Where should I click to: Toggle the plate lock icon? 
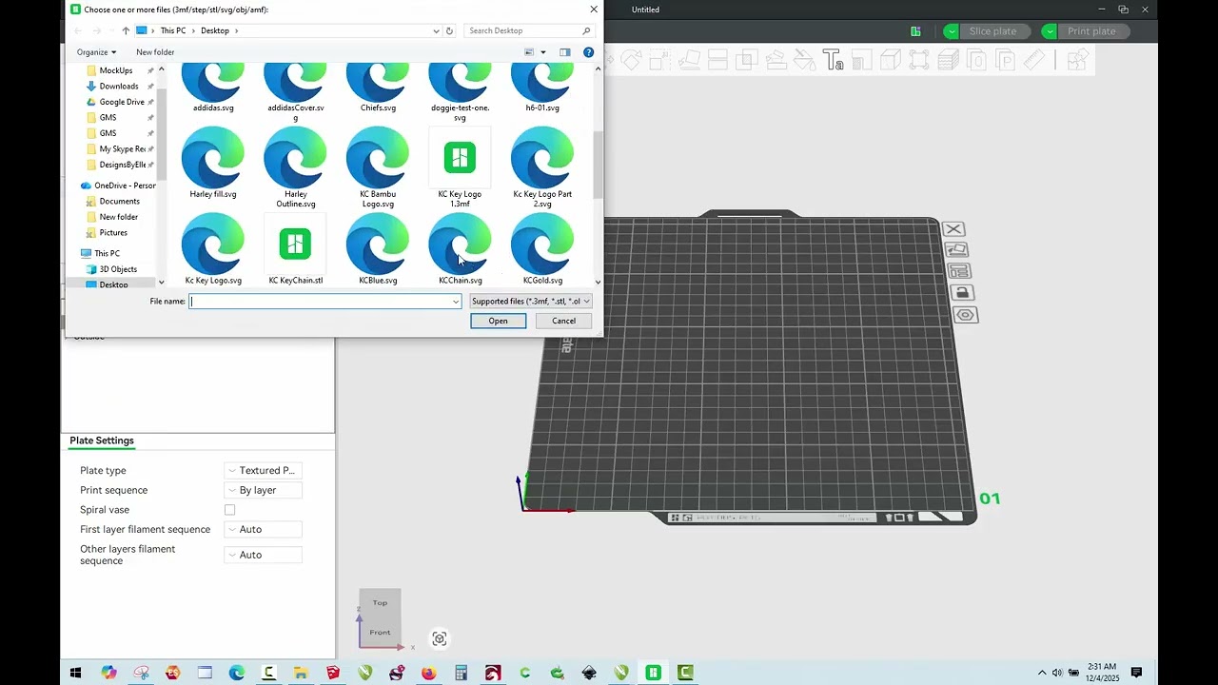coord(962,293)
